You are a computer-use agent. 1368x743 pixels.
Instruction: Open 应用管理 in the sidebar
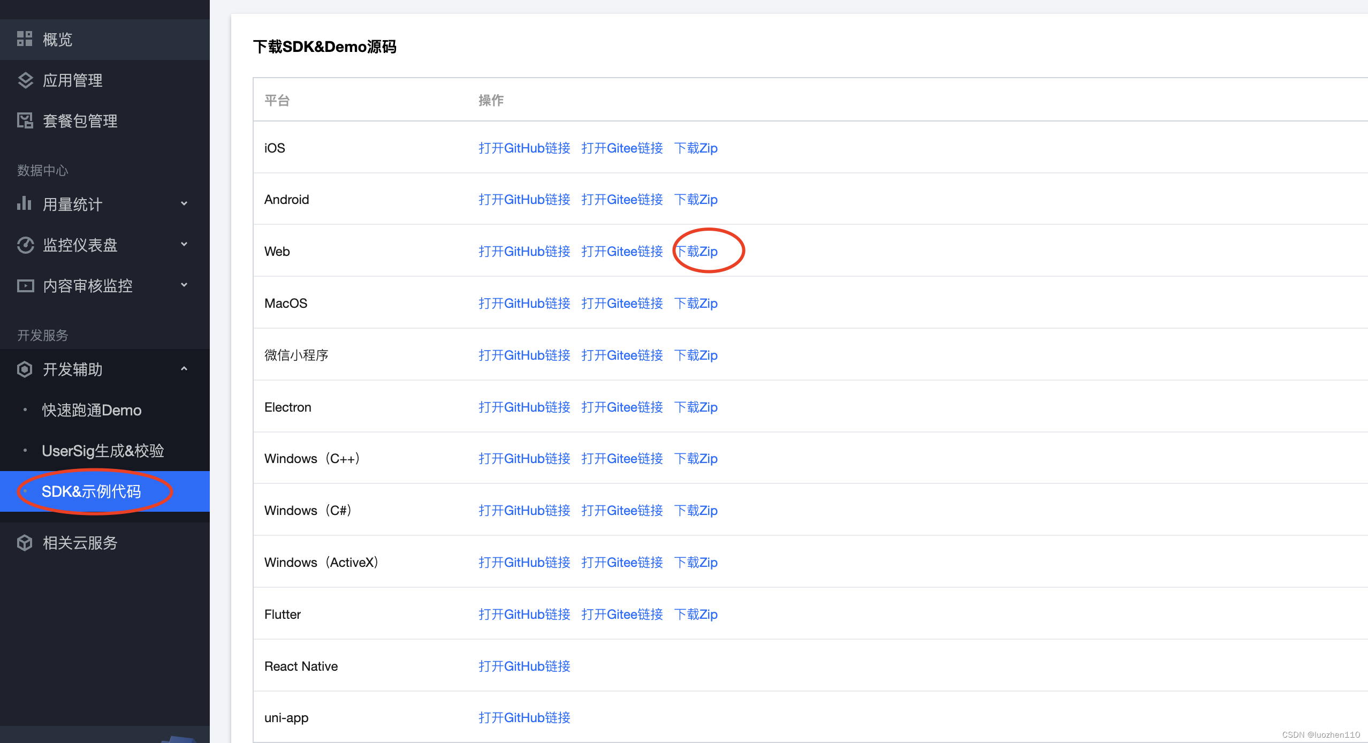point(105,80)
